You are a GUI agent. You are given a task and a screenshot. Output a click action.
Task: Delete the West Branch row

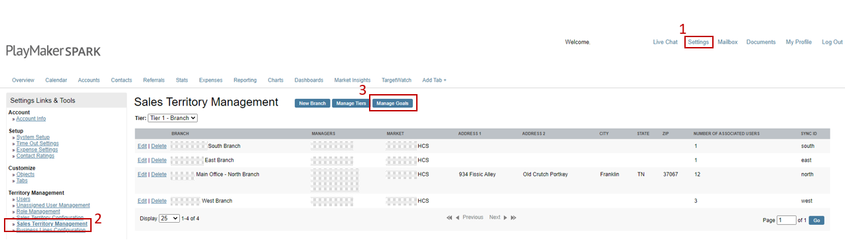[x=159, y=200]
